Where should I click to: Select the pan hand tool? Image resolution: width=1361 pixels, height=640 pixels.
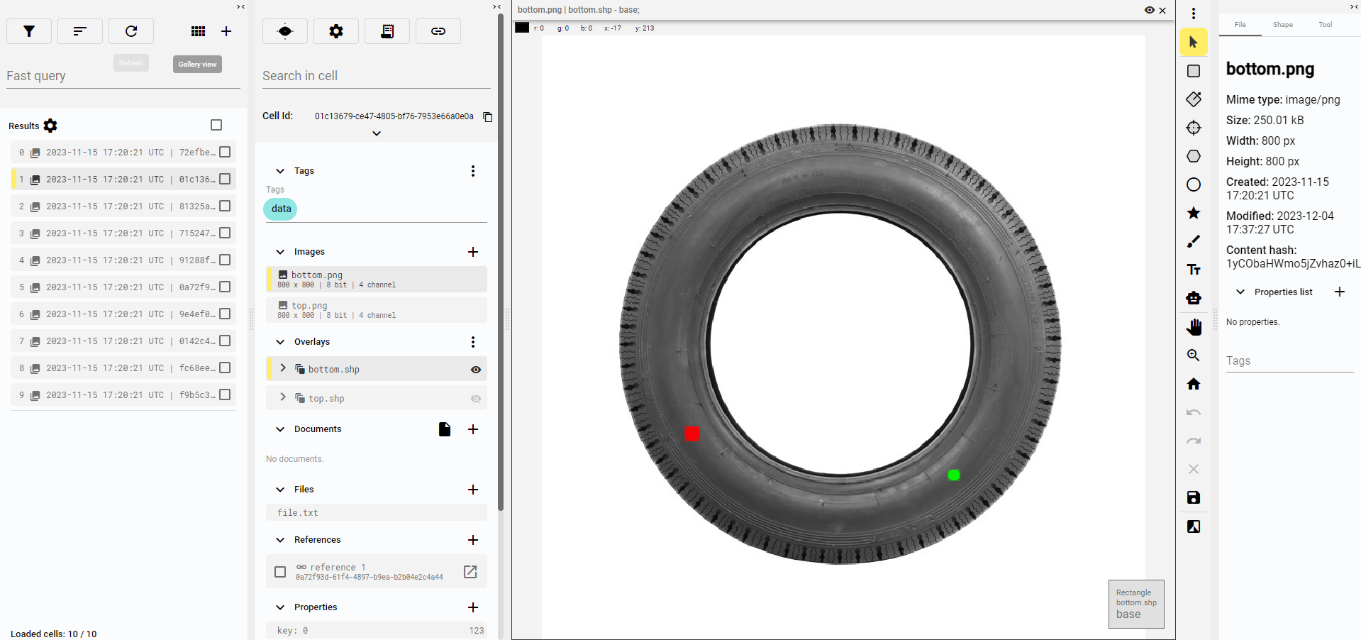tap(1194, 327)
